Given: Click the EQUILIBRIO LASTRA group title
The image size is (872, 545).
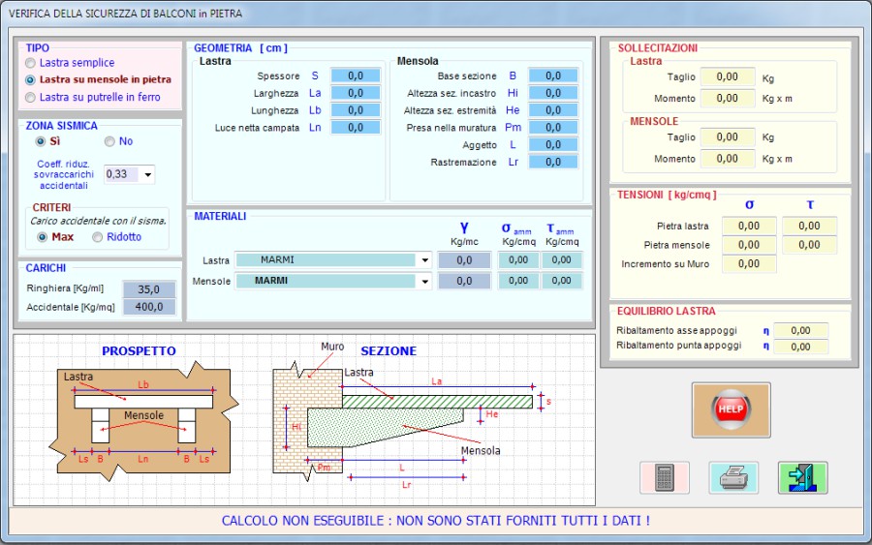Looking at the screenshot, I should [x=667, y=311].
